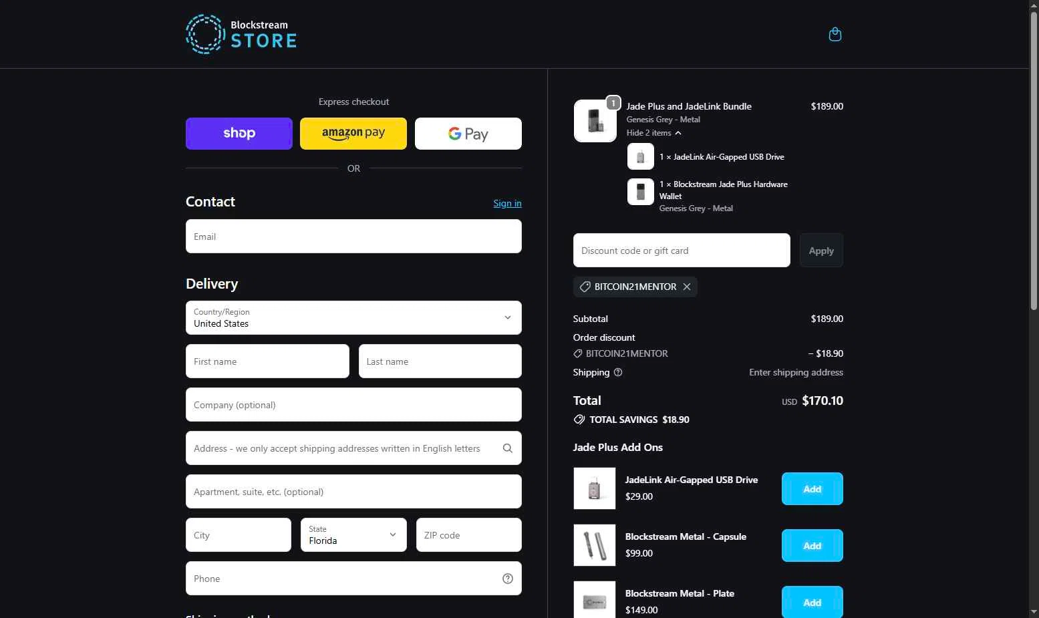
Task: Follow the Sign in link
Action: [x=507, y=203]
